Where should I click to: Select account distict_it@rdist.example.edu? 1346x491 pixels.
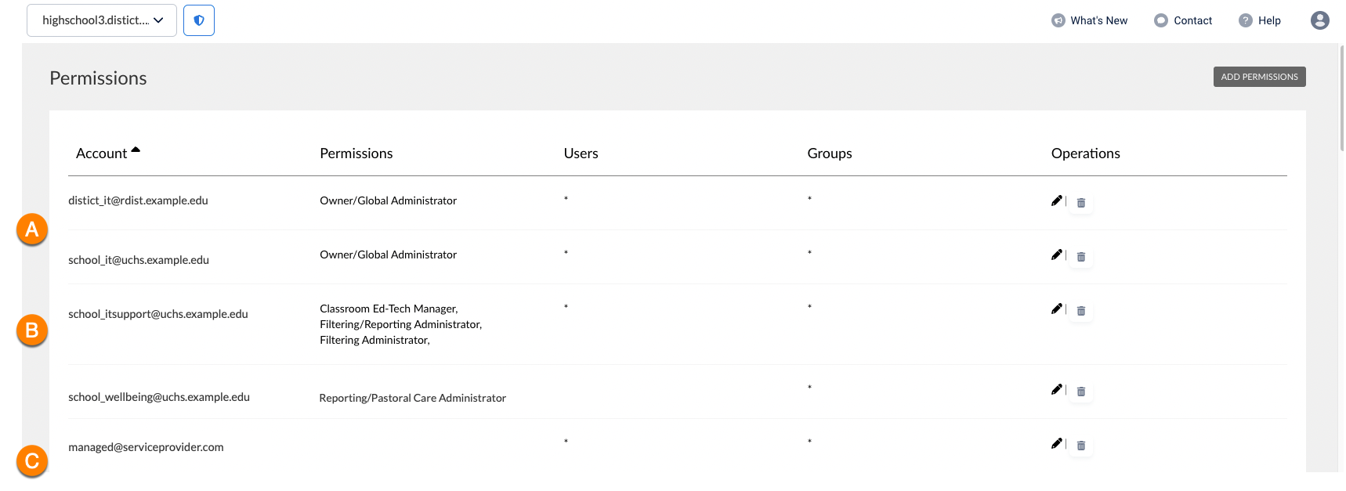[138, 200]
